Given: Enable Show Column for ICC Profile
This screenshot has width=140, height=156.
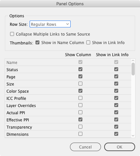Looking at the screenshot, I should point(80,98).
